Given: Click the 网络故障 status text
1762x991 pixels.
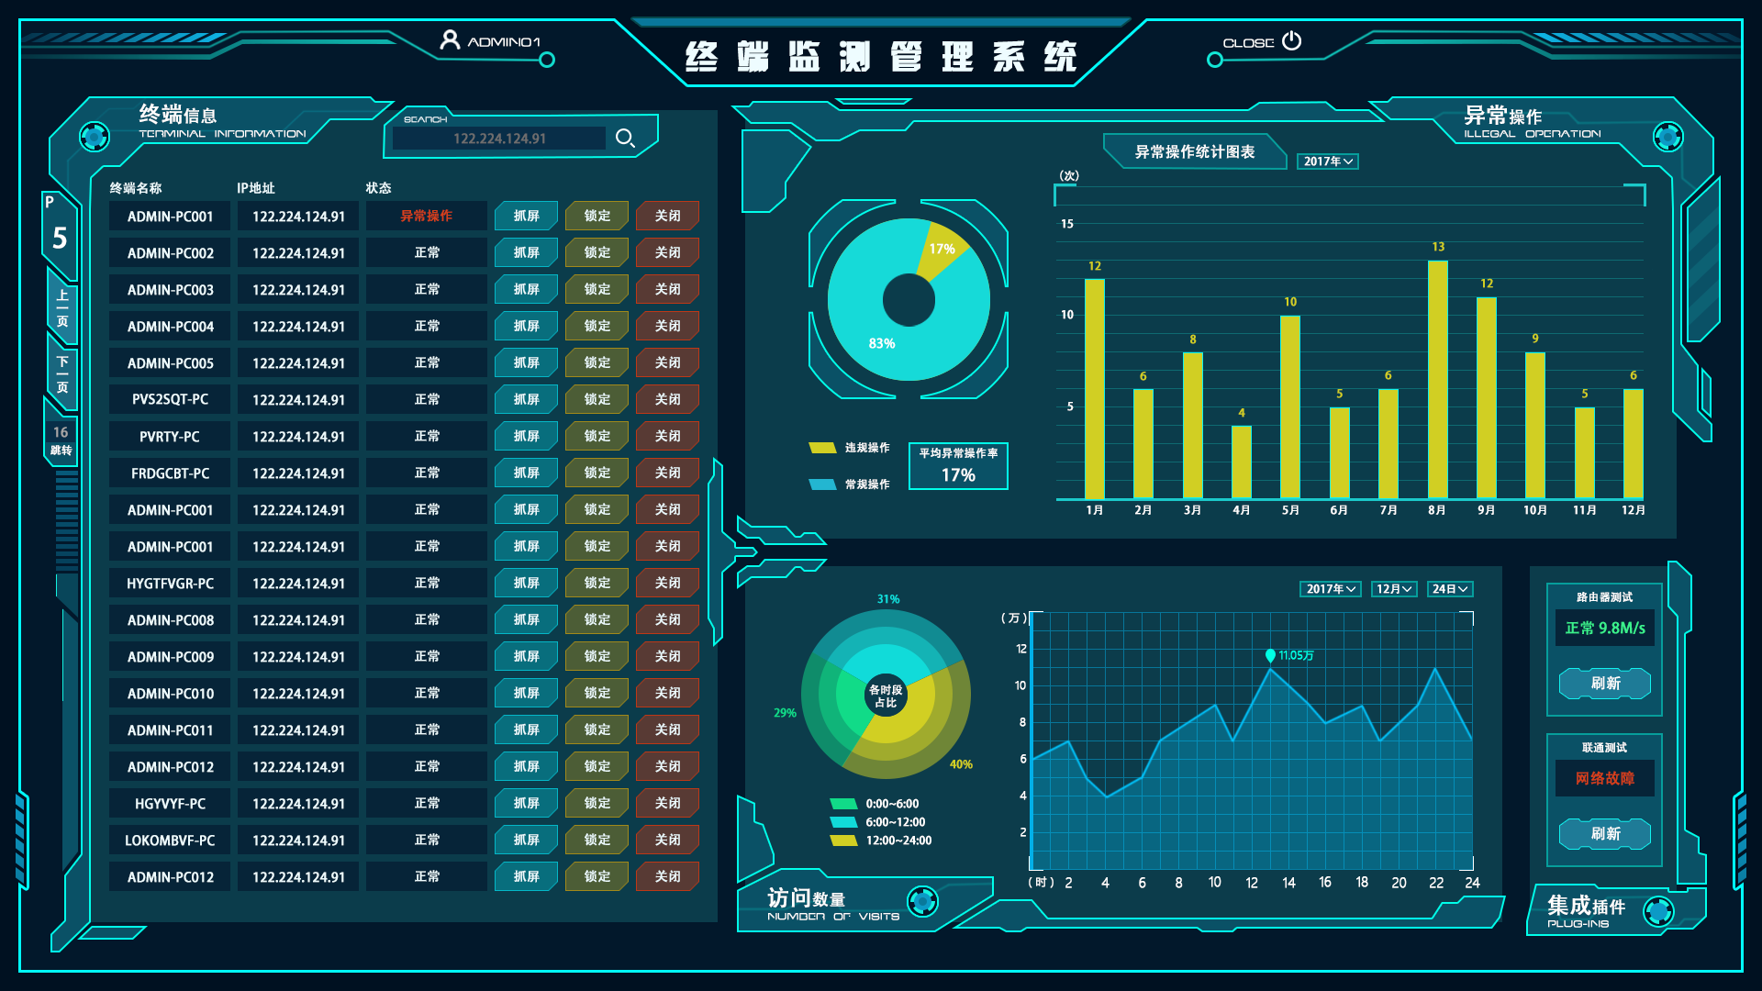Looking at the screenshot, I should (1605, 779).
